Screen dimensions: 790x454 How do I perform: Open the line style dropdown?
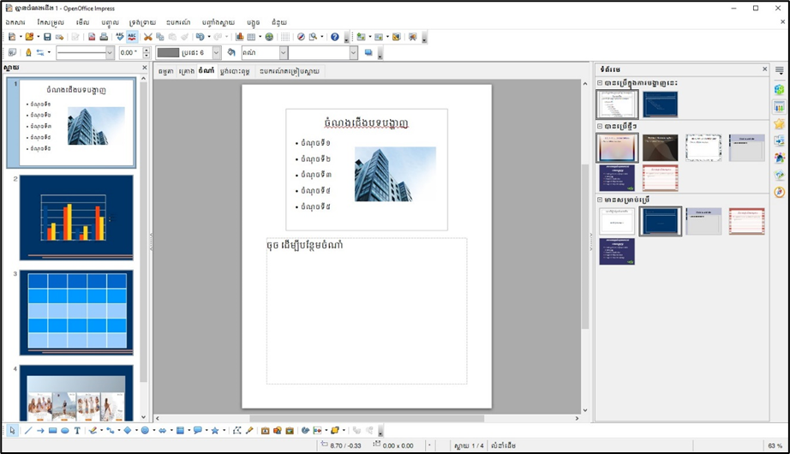click(110, 53)
